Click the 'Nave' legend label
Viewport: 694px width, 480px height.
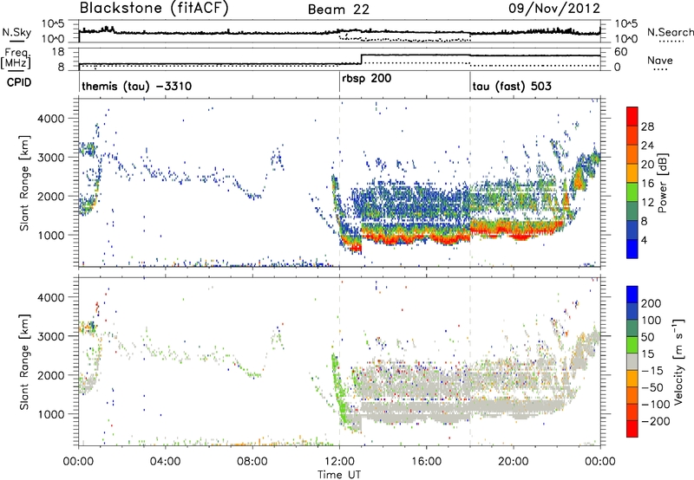coord(660,60)
